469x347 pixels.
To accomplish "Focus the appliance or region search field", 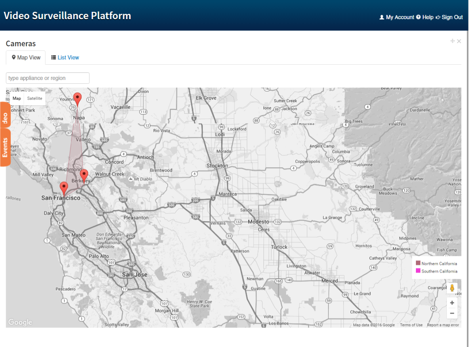I will click(x=48, y=78).
